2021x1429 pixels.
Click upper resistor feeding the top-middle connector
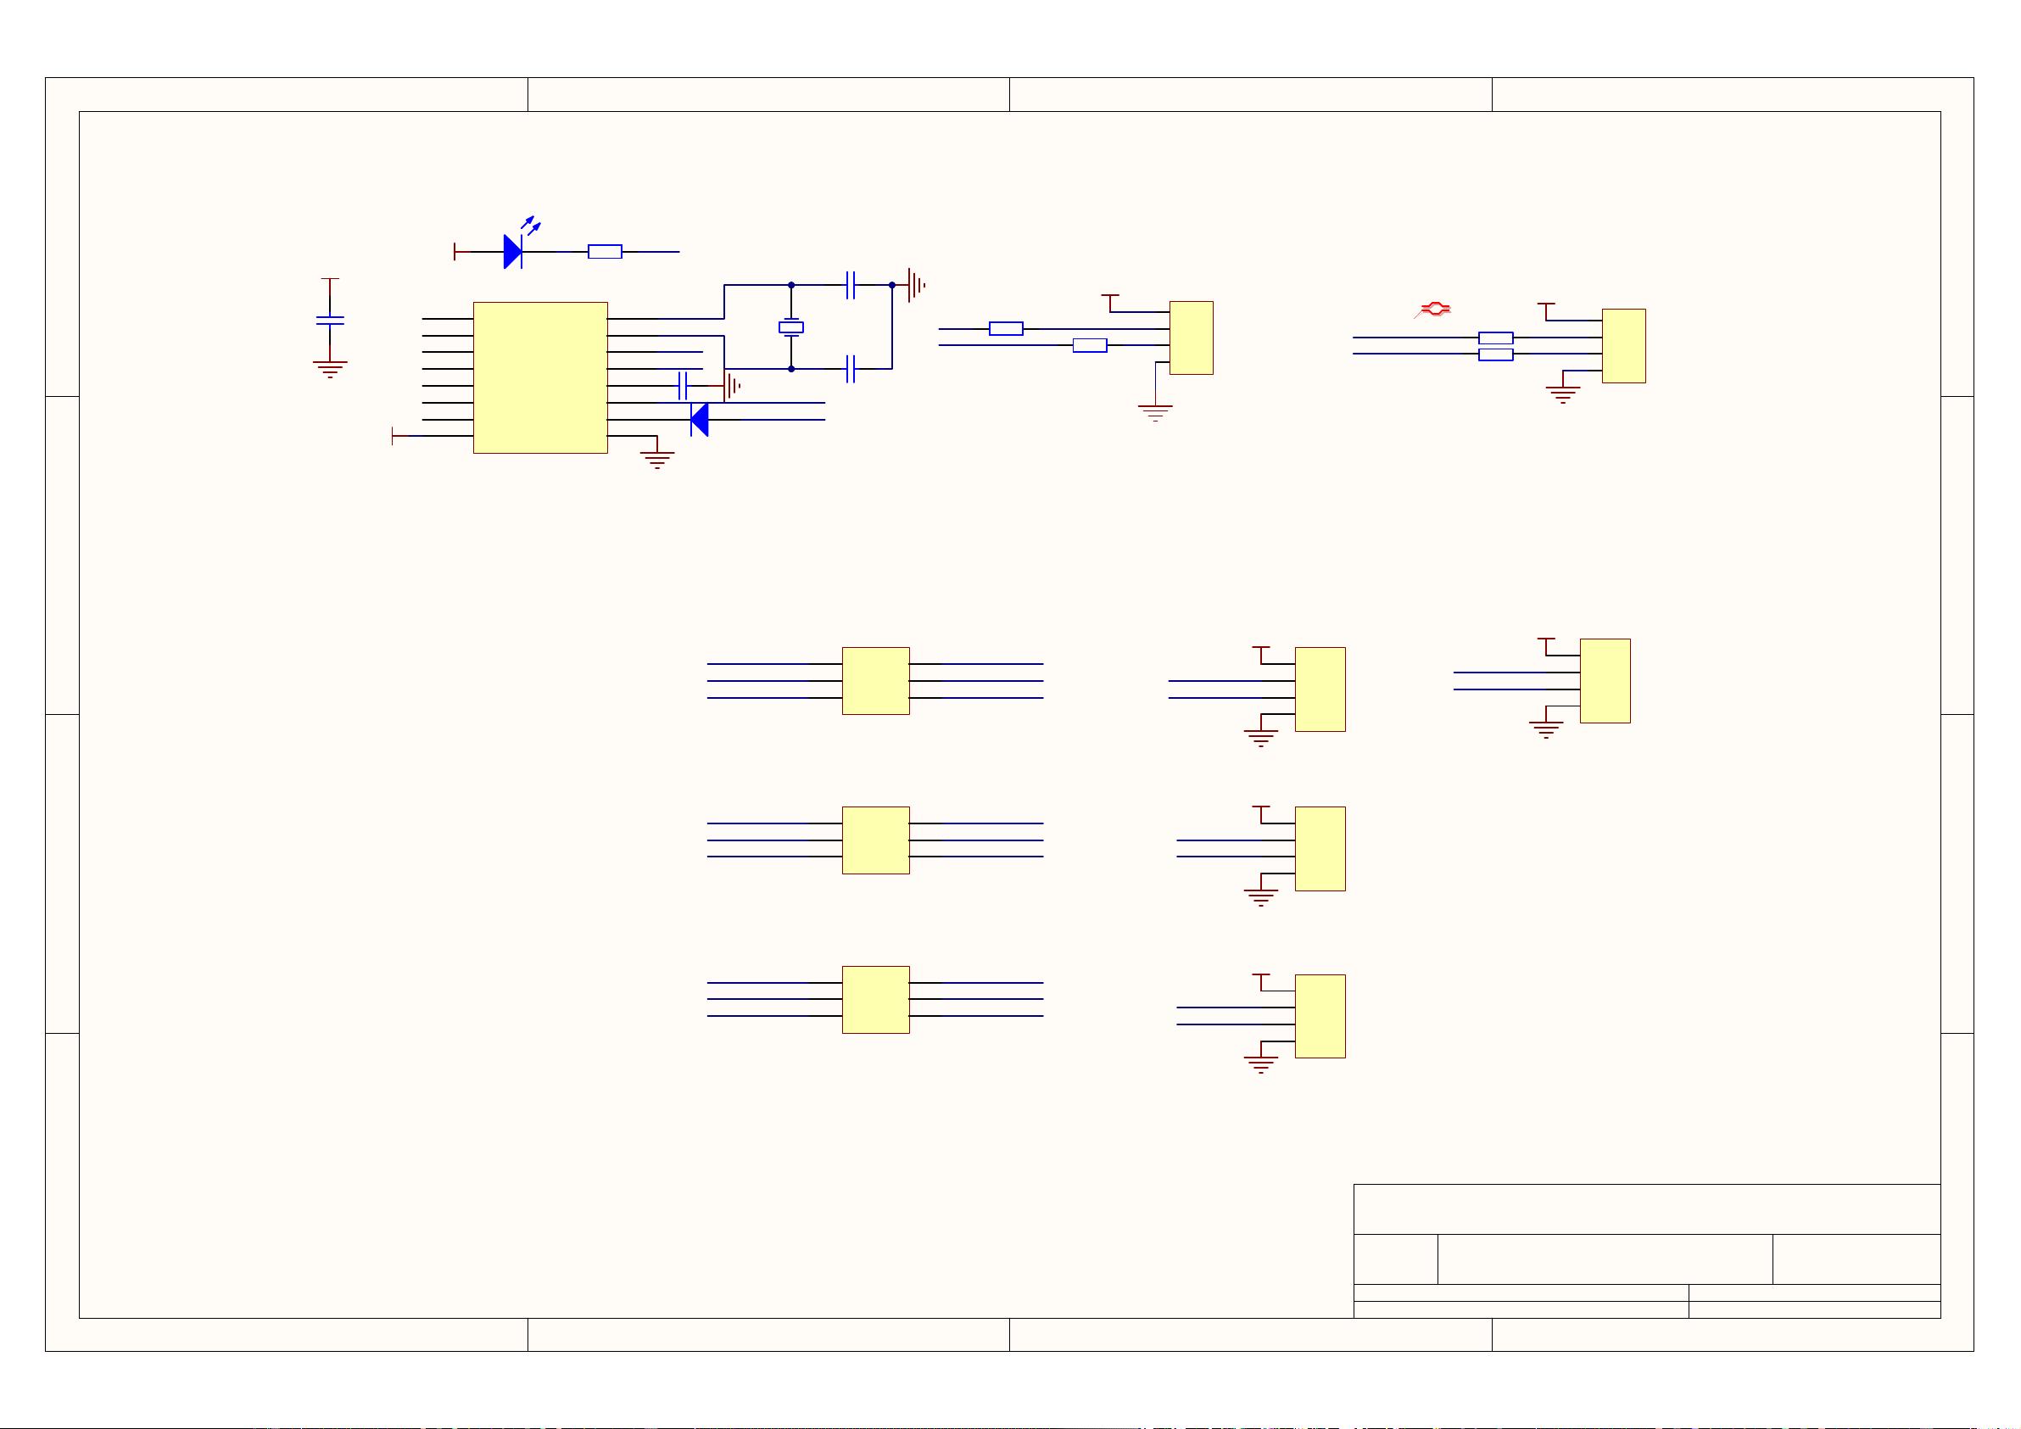point(1006,328)
